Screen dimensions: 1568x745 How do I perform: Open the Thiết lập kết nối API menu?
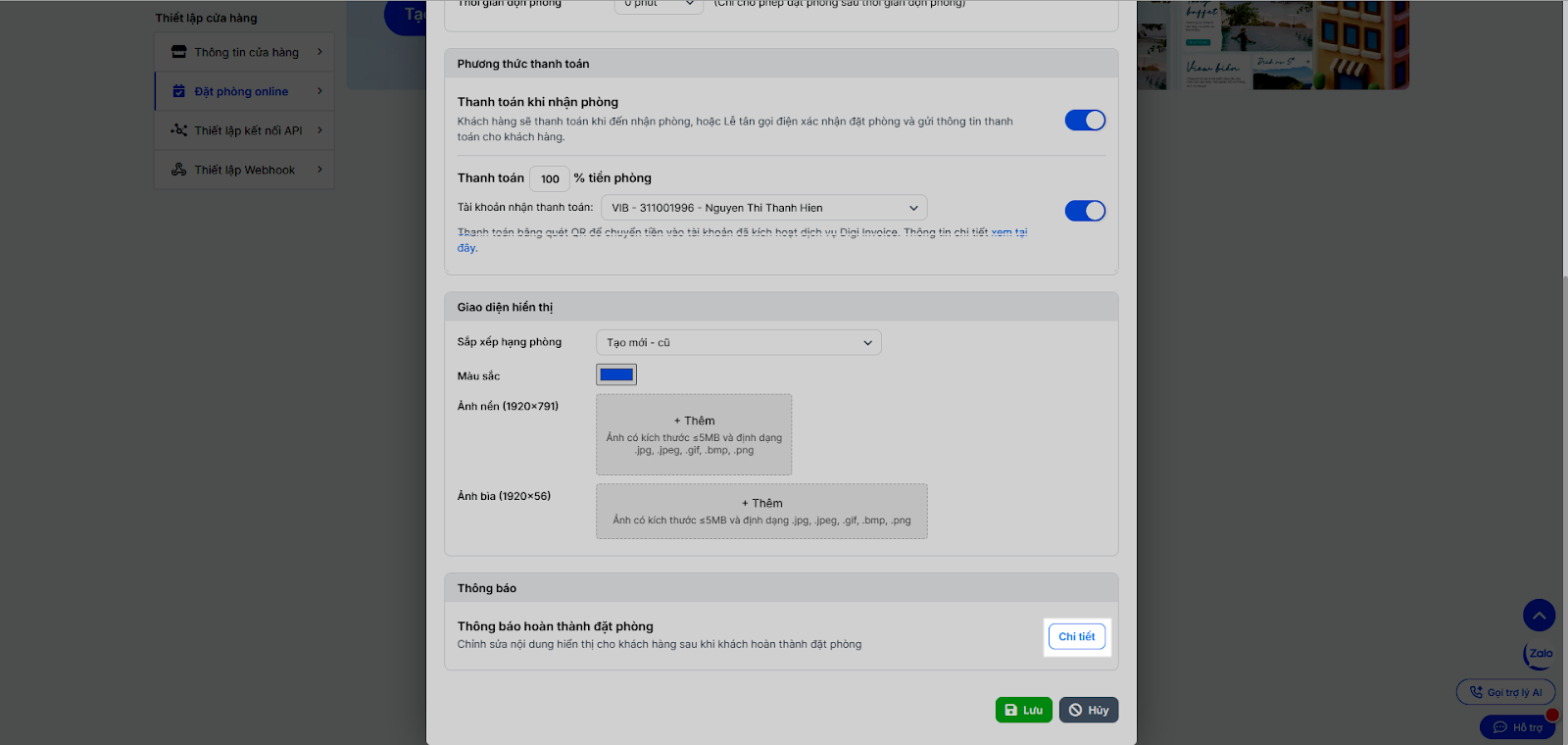pyautogui.click(x=248, y=130)
